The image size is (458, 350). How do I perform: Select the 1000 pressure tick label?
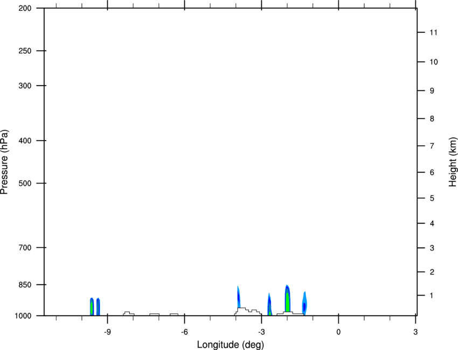(23, 316)
